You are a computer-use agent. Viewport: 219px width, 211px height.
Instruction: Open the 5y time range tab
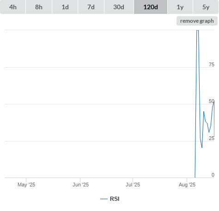(206, 7)
